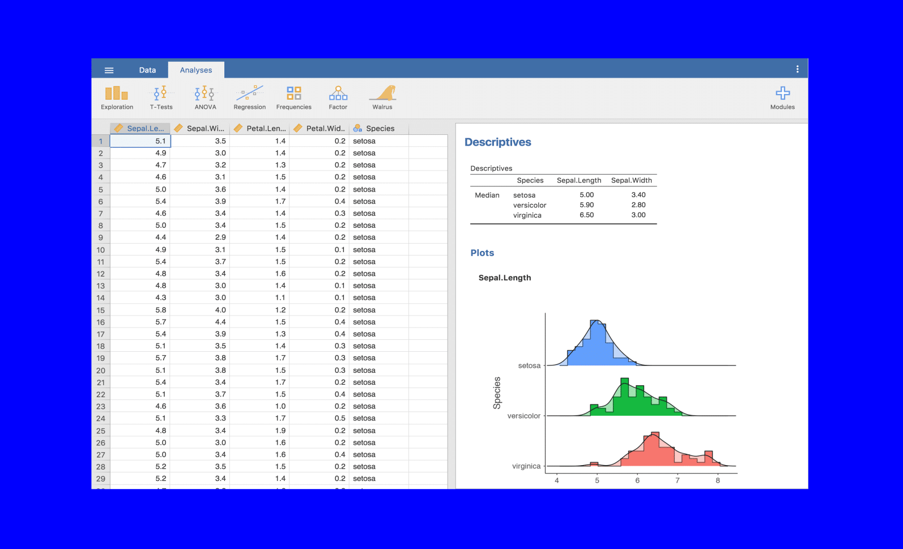Screen dimensions: 903x549
Task: Open the T-Tests analyses menu
Action: tap(161, 97)
